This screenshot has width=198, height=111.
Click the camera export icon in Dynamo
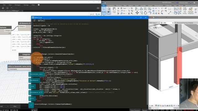coord(98,8)
